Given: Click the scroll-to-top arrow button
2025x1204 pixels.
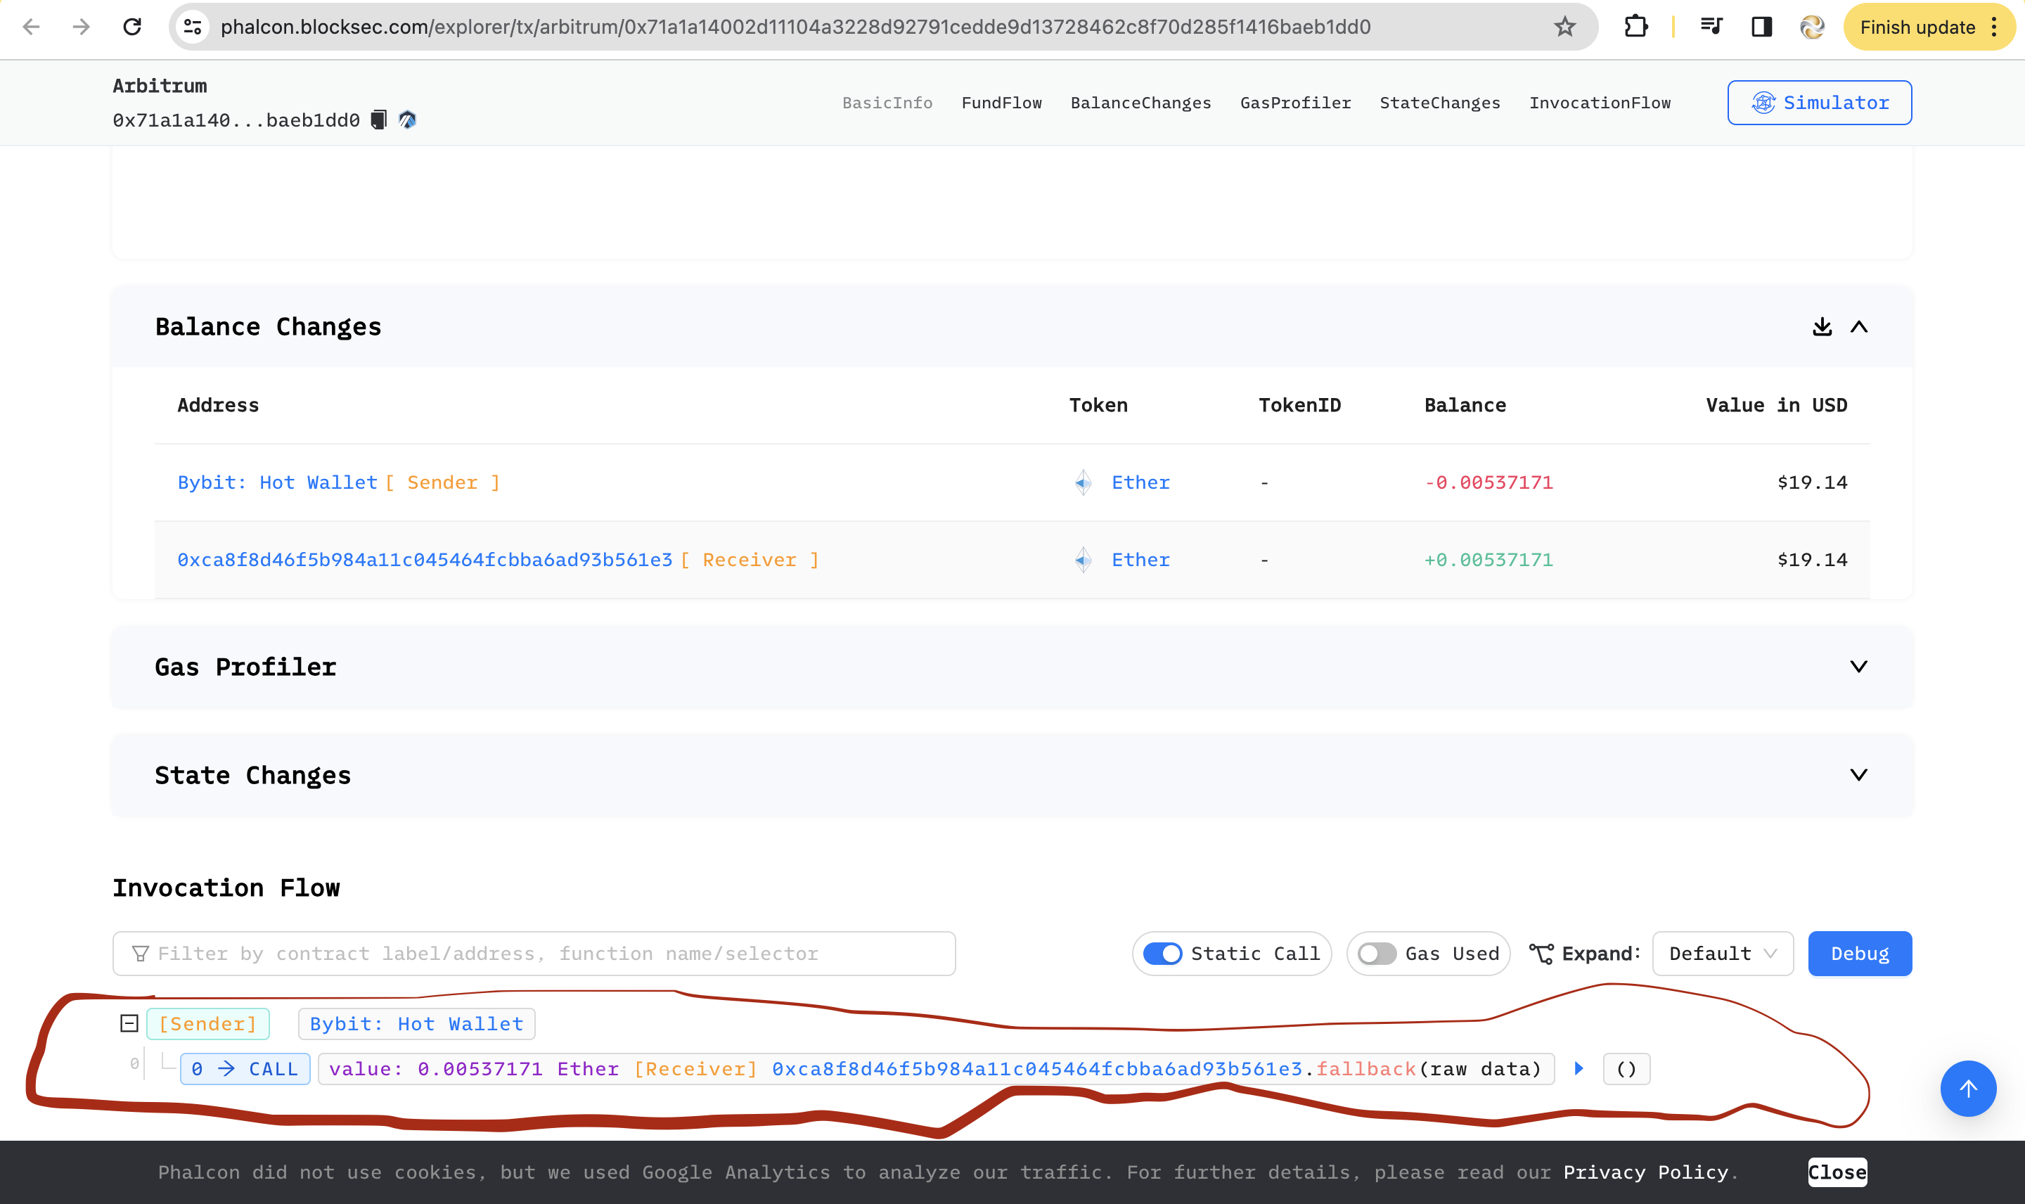Looking at the screenshot, I should 1967,1088.
